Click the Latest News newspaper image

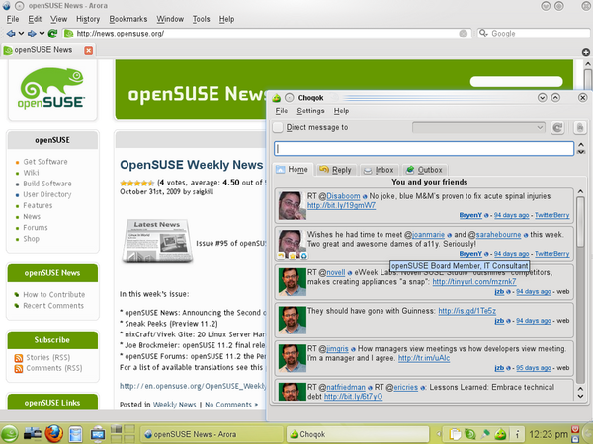pos(157,241)
